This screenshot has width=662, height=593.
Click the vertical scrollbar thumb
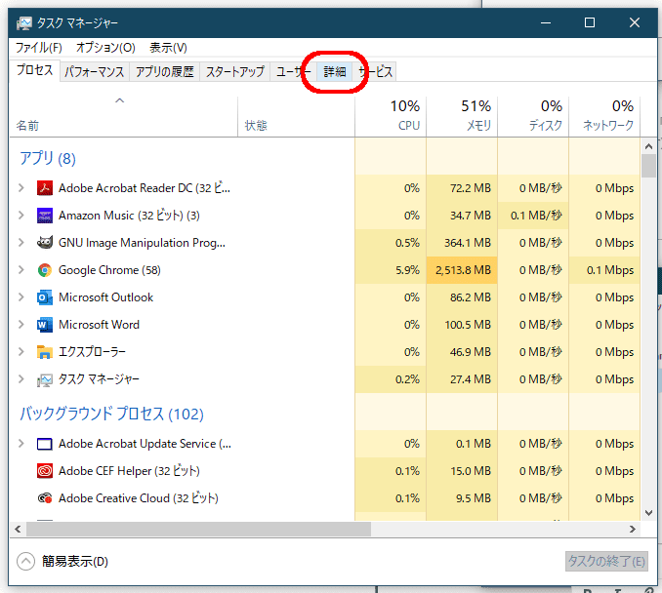[649, 166]
